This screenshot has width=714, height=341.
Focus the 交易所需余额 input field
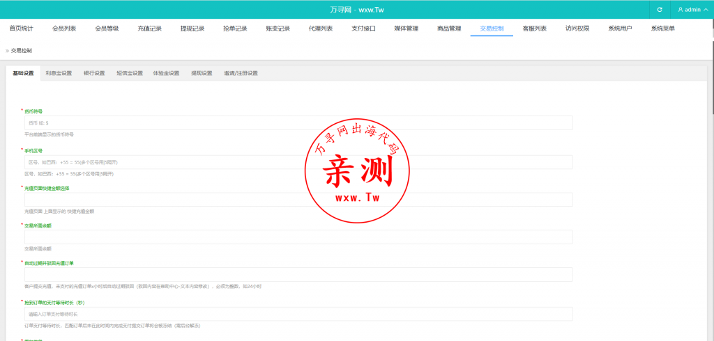[298, 237]
